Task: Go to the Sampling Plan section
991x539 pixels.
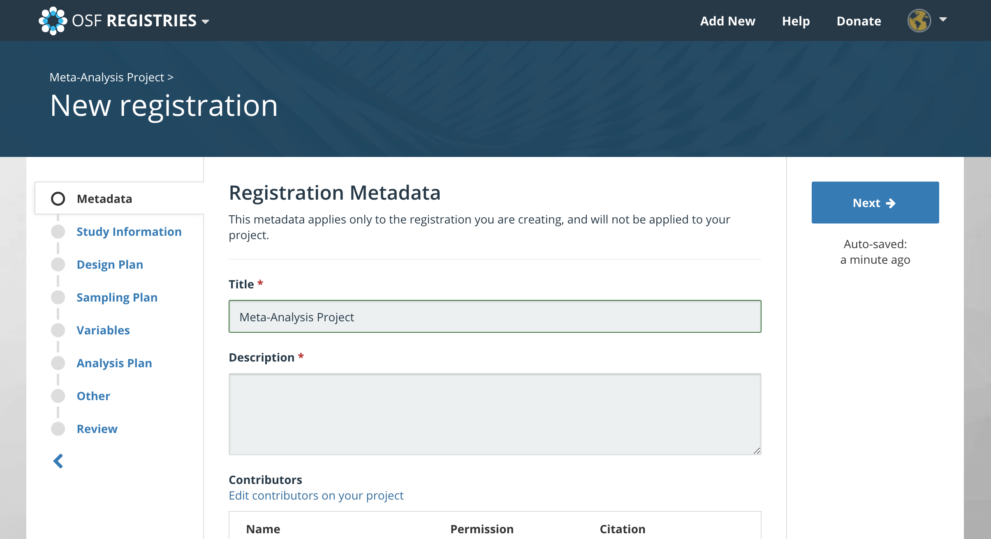Action: (x=117, y=297)
